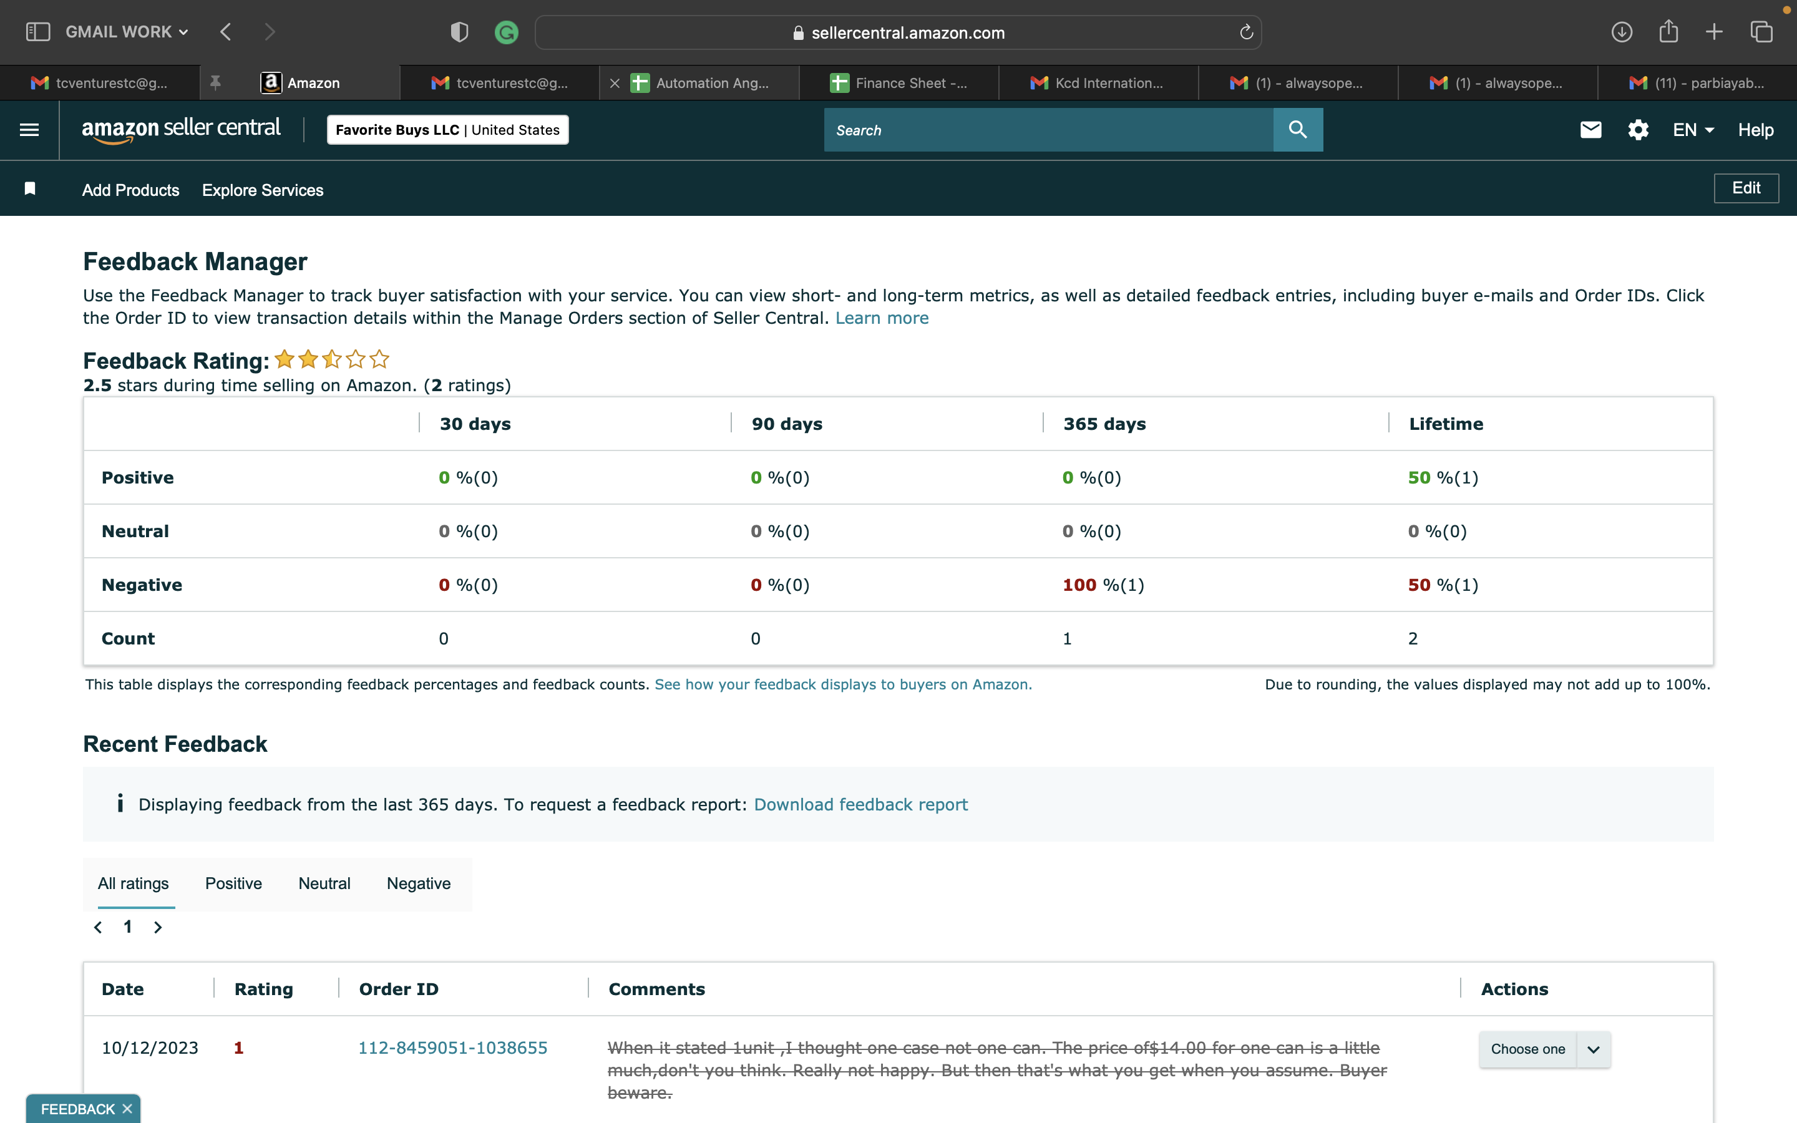The width and height of the screenshot is (1797, 1123).
Task: Switch to the (11) - parbiayab... tab
Action: point(1698,83)
